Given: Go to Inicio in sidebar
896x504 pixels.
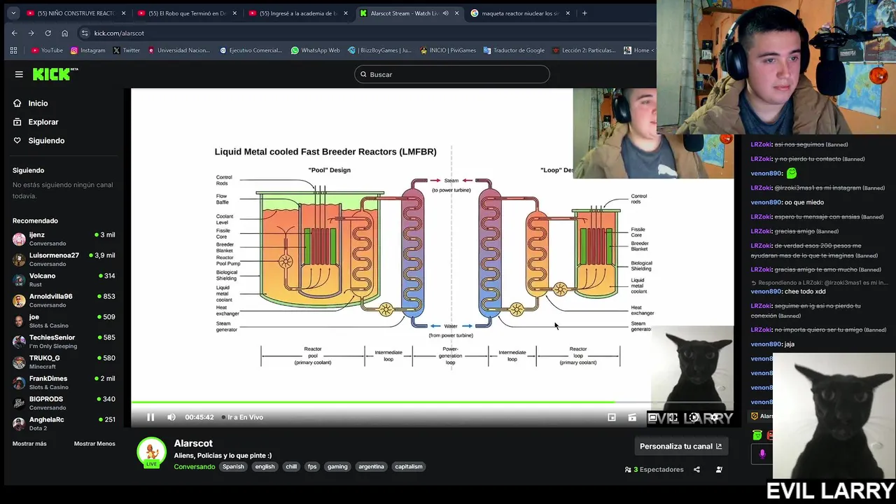Looking at the screenshot, I should point(38,103).
